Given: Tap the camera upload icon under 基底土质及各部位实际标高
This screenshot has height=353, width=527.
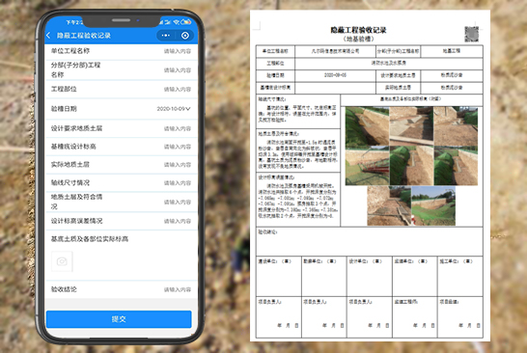Looking at the screenshot, I should [62, 261].
